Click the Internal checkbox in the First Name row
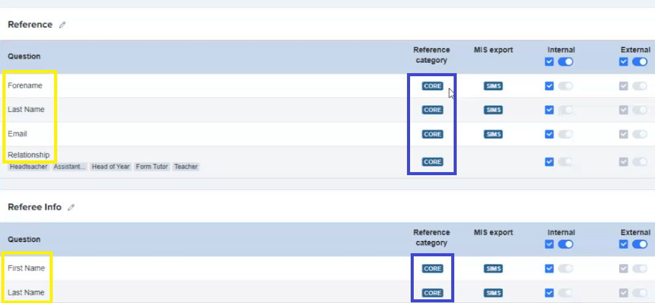 point(549,269)
